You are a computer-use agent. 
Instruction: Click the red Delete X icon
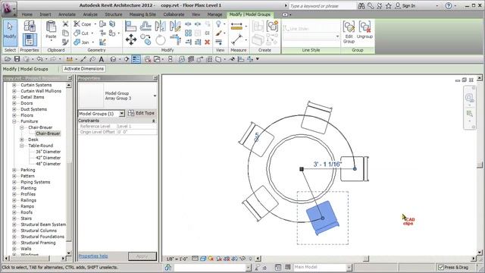tap(207, 42)
